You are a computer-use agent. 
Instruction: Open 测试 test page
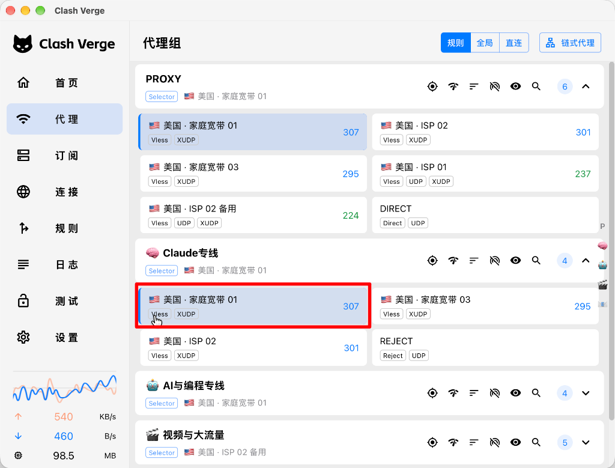coord(65,301)
